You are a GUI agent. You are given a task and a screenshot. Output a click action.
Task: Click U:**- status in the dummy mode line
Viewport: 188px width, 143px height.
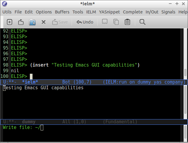tap(10, 122)
